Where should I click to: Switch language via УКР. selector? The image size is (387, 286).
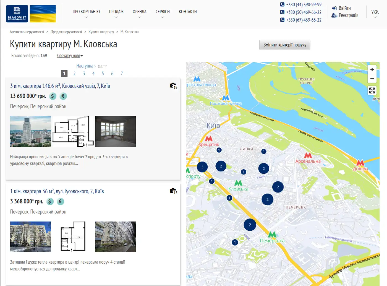(x=375, y=13)
